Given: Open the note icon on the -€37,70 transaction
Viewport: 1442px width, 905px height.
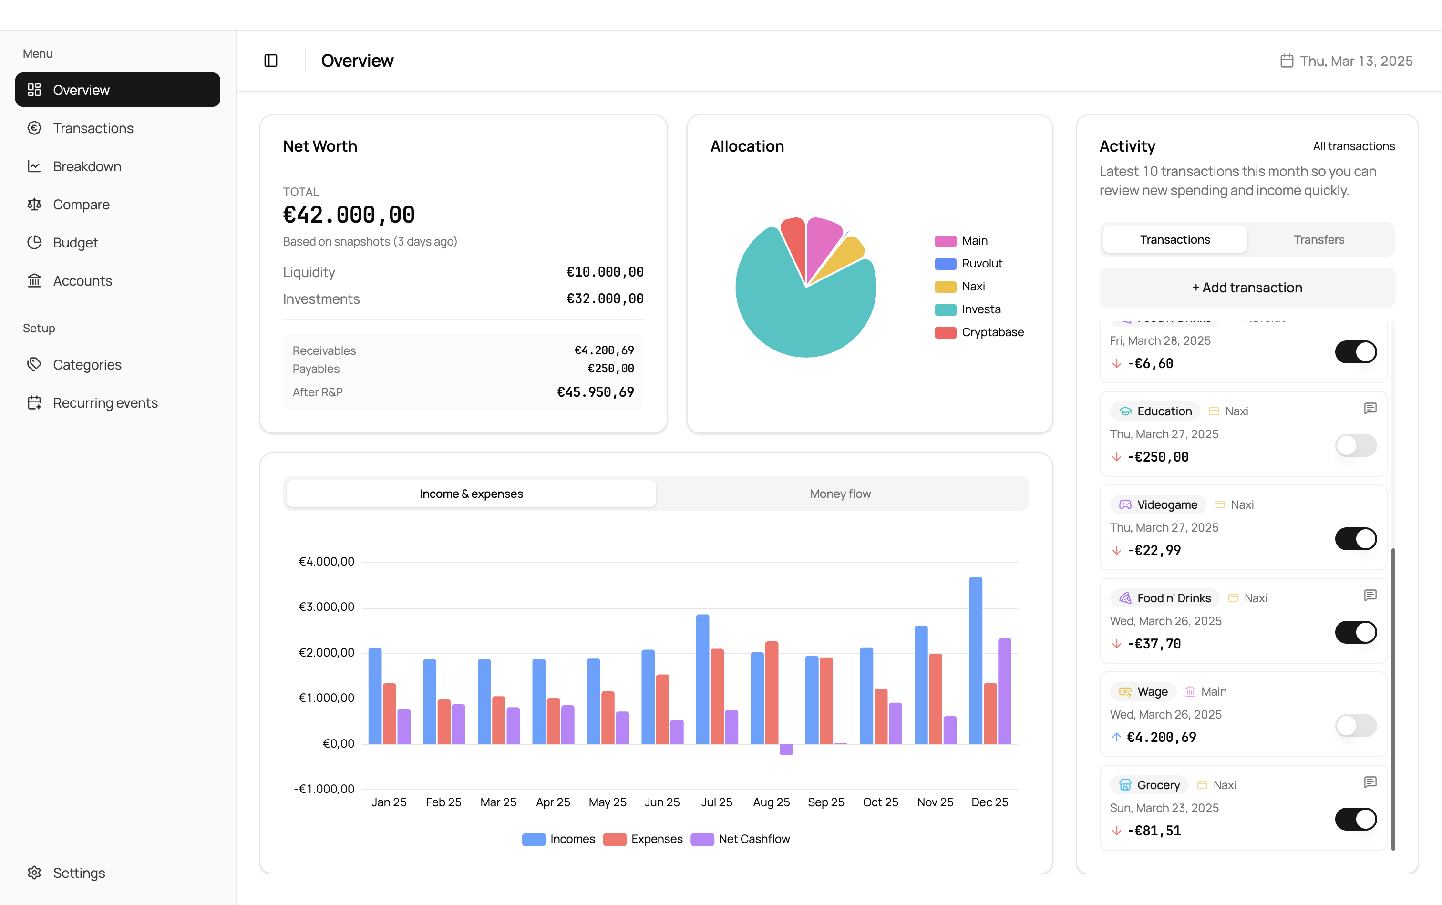Looking at the screenshot, I should pos(1370,595).
